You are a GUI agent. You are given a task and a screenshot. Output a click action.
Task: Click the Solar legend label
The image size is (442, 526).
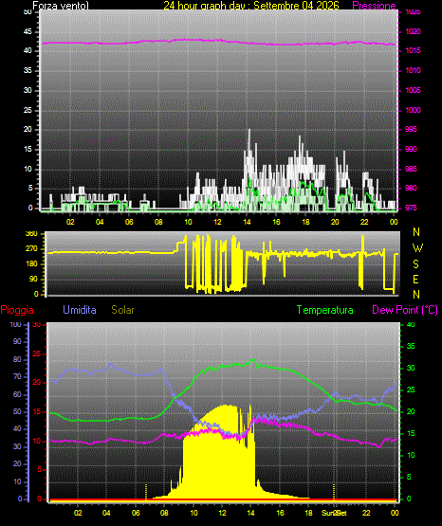pos(122,310)
